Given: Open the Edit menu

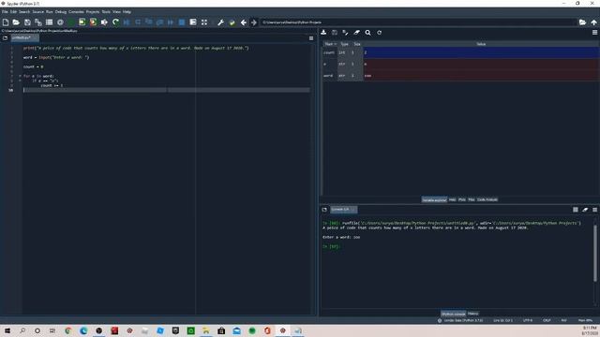Looking at the screenshot, I should (13, 12).
